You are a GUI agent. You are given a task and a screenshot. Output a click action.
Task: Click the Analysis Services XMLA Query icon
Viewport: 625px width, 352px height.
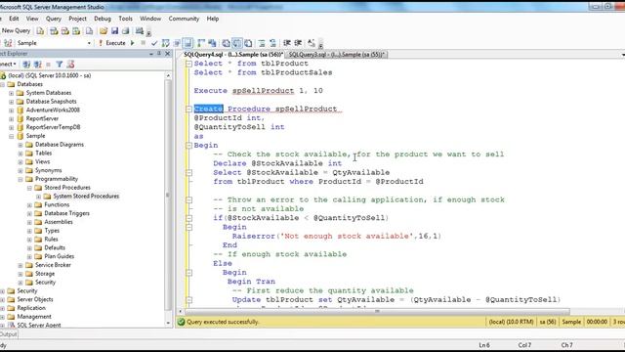click(76, 30)
